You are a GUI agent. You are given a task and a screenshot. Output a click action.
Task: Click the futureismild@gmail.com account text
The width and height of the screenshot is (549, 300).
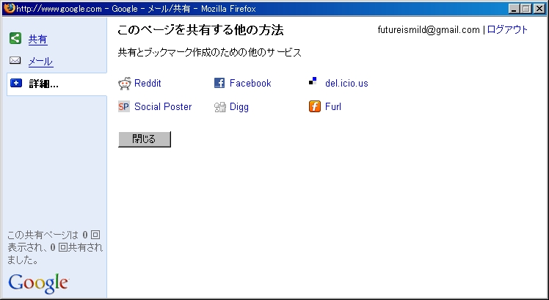click(429, 30)
